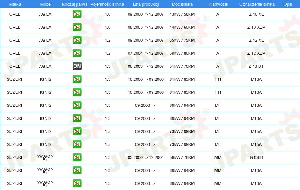Click SUZUKI cell in G13BB row
This screenshot has height=190, width=300.
(15, 157)
